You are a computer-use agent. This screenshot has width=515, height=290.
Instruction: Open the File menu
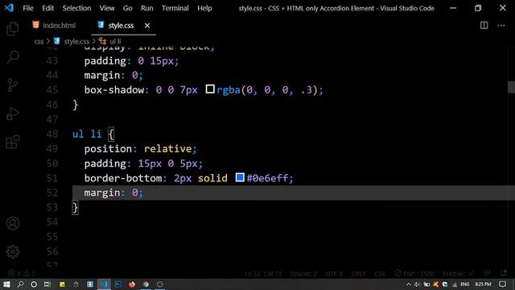click(28, 8)
